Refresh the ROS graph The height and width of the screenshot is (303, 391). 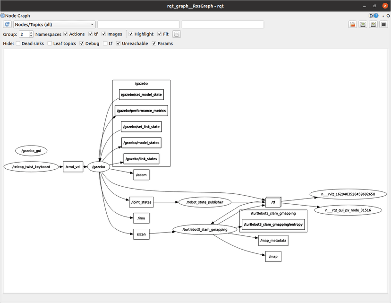click(x=7, y=25)
